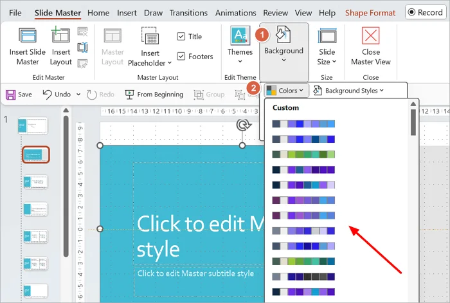
Task: Switch to the Draw tab
Action: [x=153, y=13]
